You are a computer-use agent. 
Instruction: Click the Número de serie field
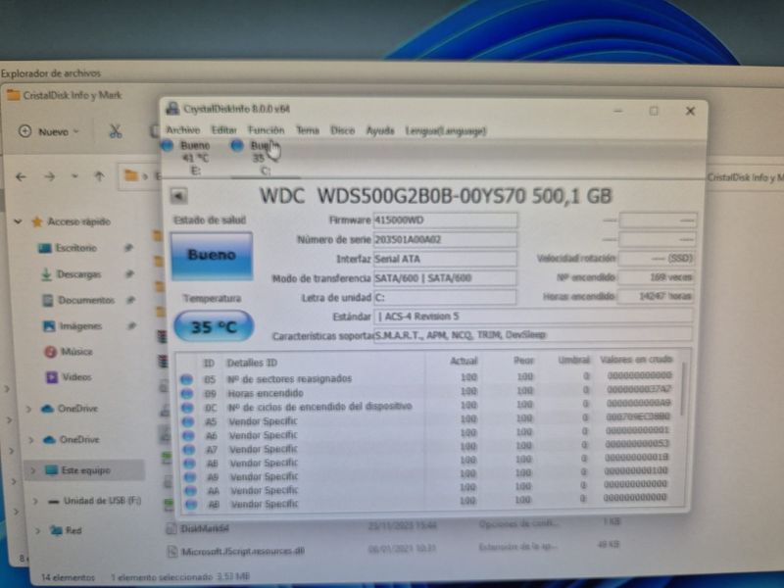tap(446, 239)
